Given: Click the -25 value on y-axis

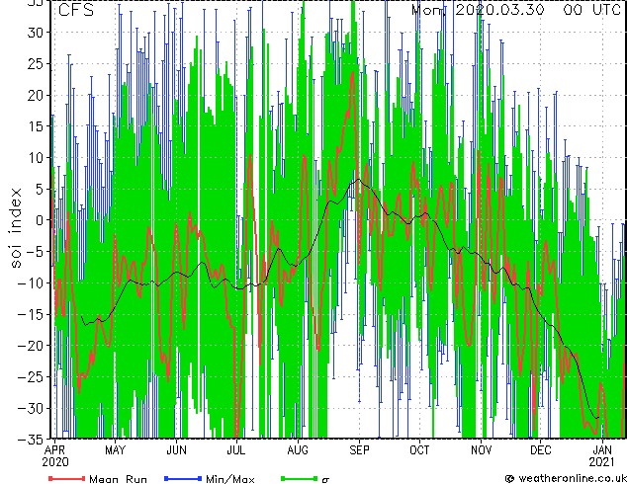Looking at the screenshot, I should click(32, 377).
